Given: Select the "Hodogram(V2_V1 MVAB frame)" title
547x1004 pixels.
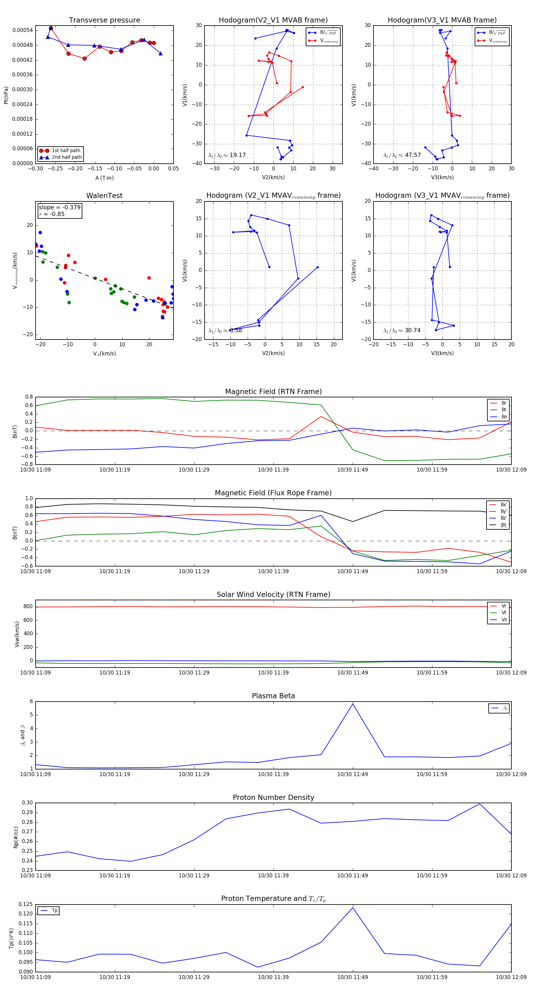Looking at the screenshot, I should pyautogui.click(x=273, y=20).
